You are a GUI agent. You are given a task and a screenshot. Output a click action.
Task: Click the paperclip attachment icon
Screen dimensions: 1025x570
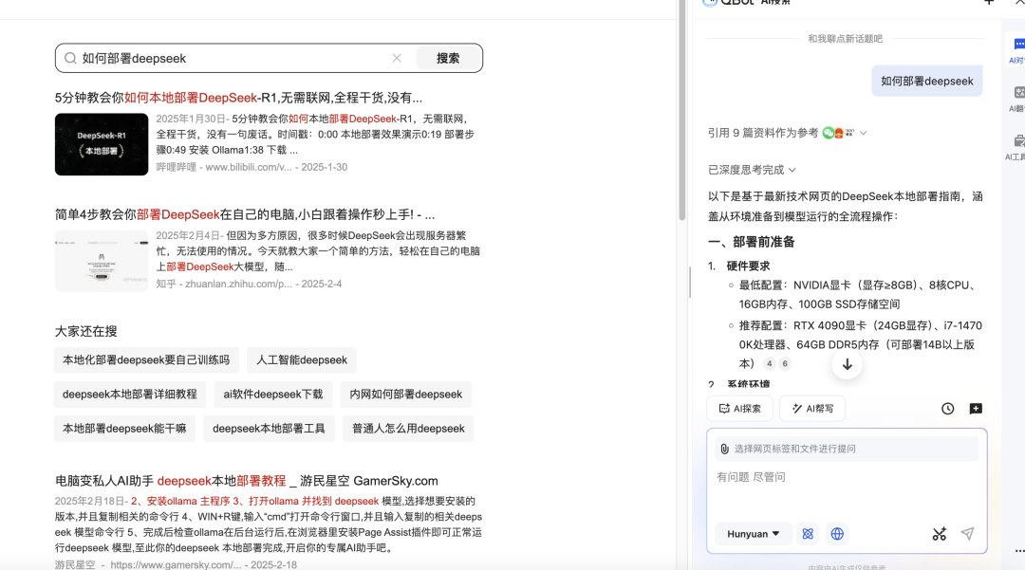pos(724,449)
